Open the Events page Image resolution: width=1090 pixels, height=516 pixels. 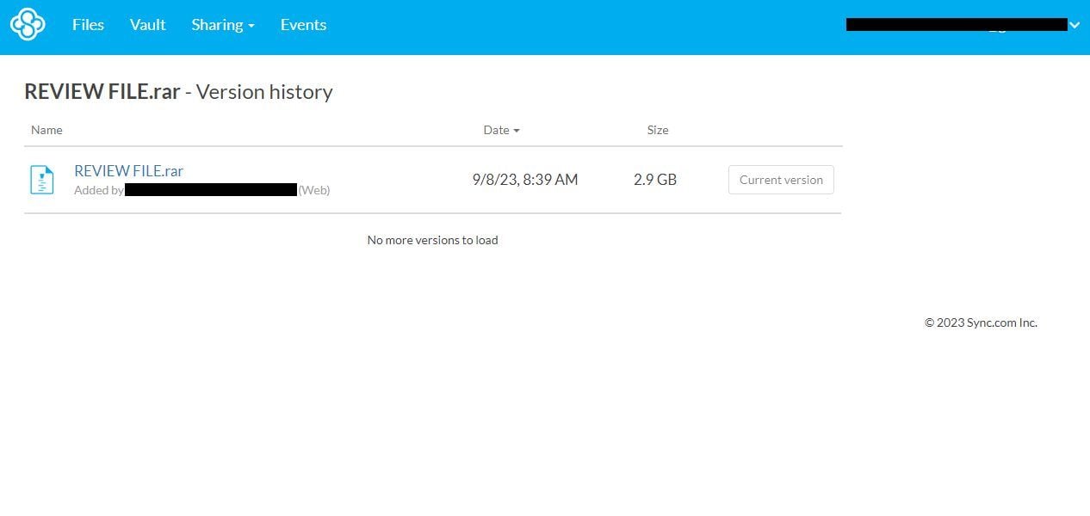point(303,25)
